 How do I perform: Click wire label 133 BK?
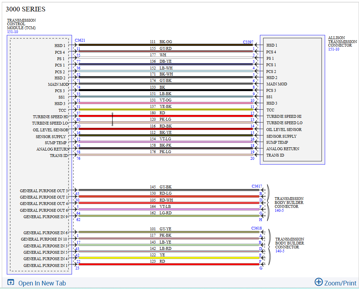158,87
